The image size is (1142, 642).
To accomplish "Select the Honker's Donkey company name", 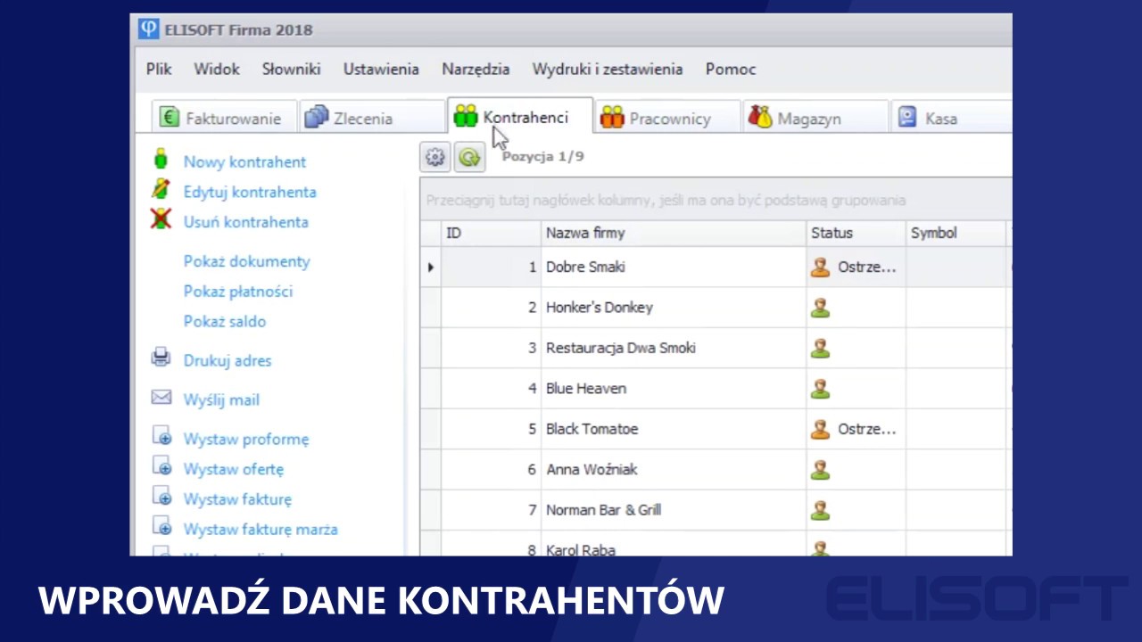I will 600,308.
